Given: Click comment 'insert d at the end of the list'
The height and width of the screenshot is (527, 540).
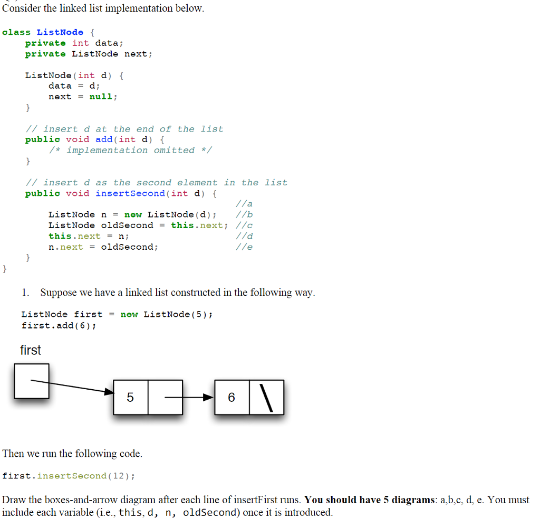Looking at the screenshot, I should point(124,129).
